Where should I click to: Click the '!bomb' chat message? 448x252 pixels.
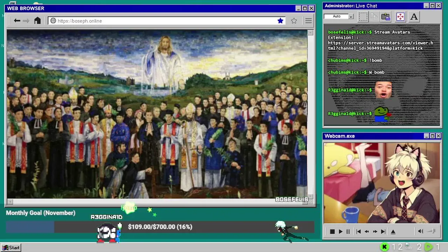(376, 60)
